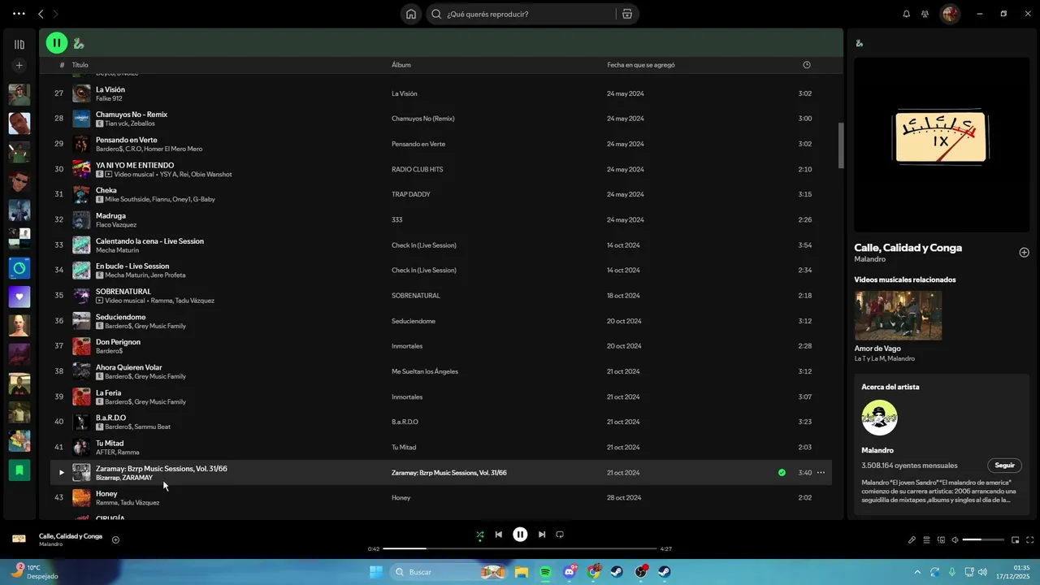Toggle the green saved checkmark on Zaramay
The width and height of the screenshot is (1040, 585).
(782, 473)
